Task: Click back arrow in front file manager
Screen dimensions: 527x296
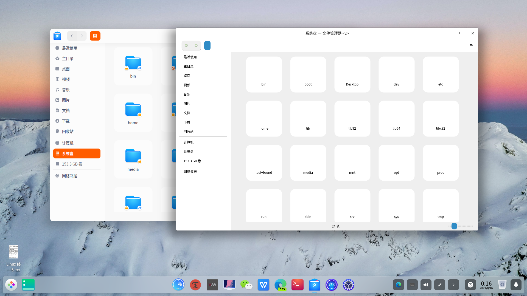Action: [186, 45]
